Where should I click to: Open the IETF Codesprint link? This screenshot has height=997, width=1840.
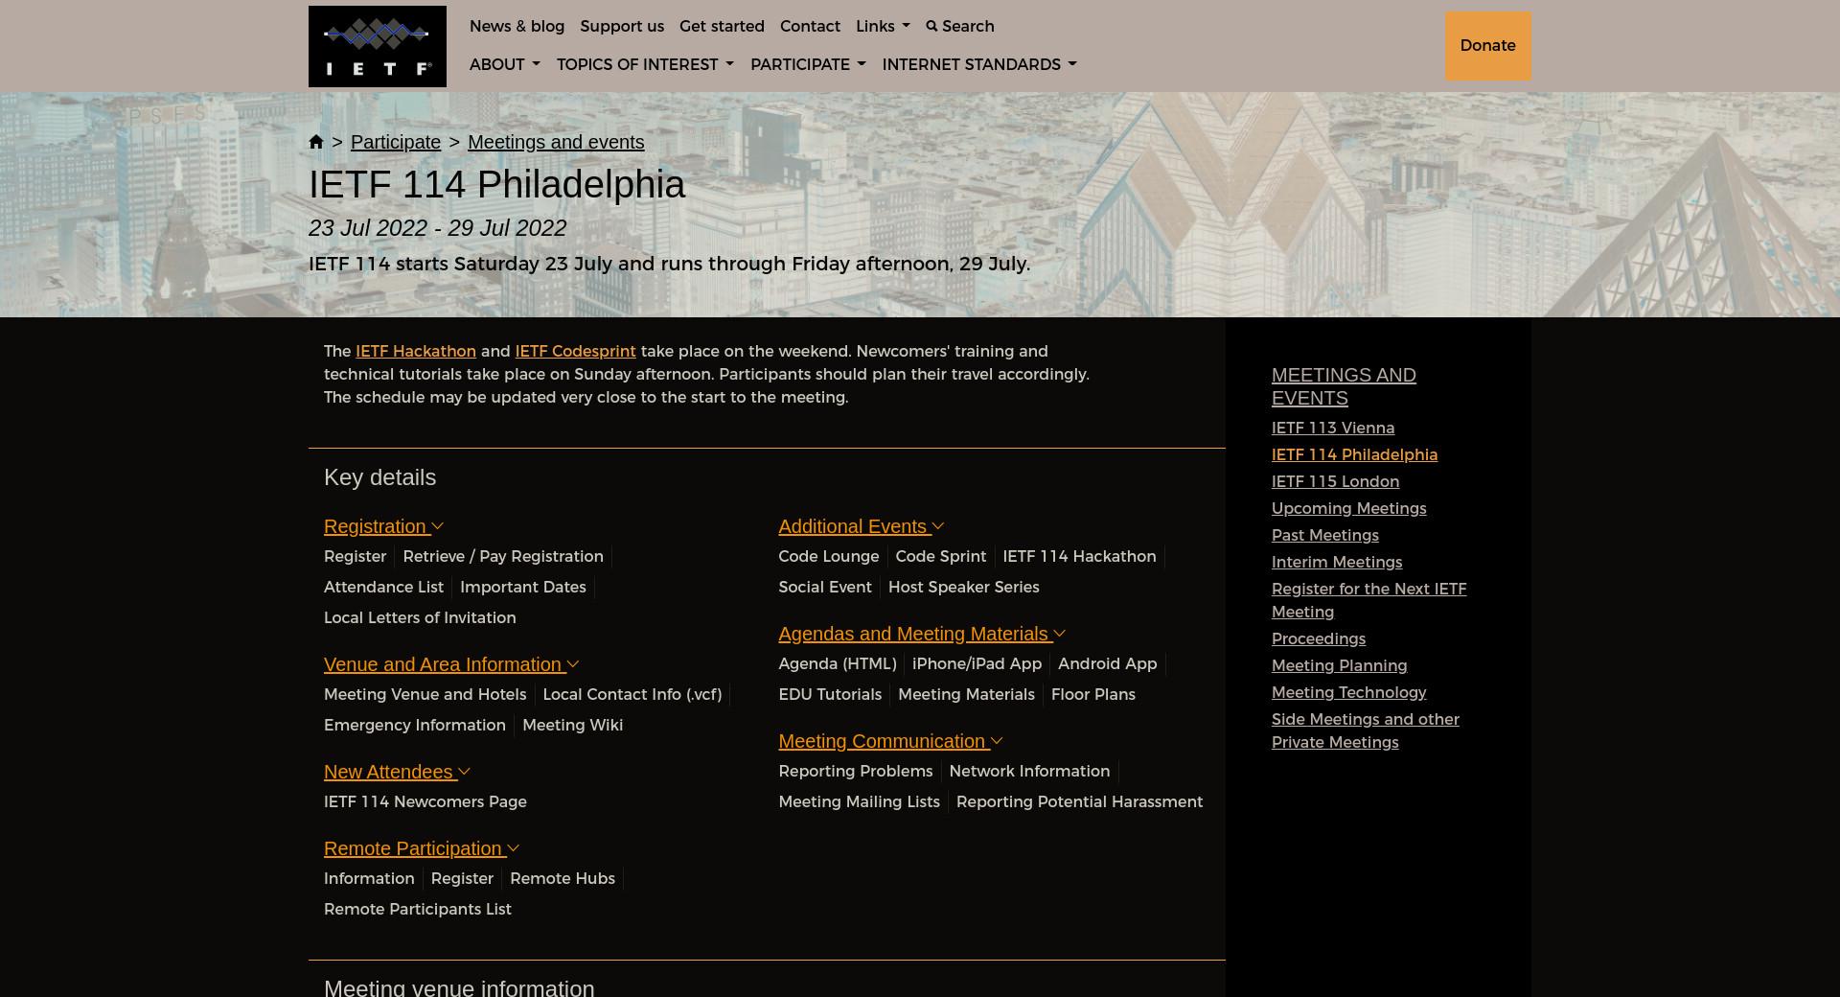575,351
